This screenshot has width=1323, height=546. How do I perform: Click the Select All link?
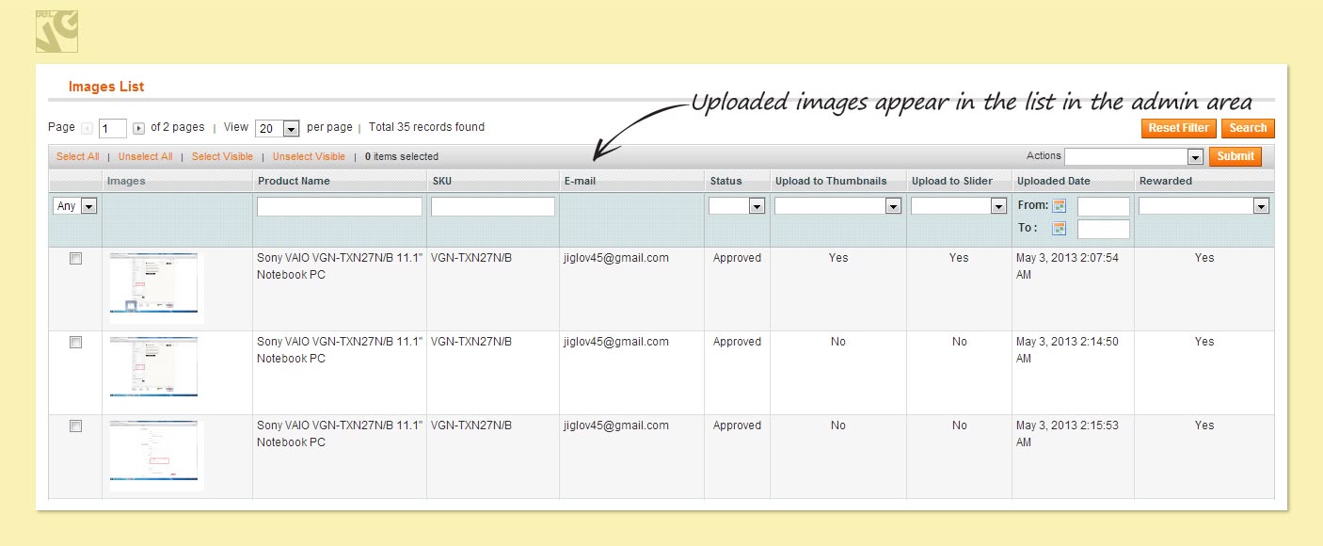(x=77, y=157)
